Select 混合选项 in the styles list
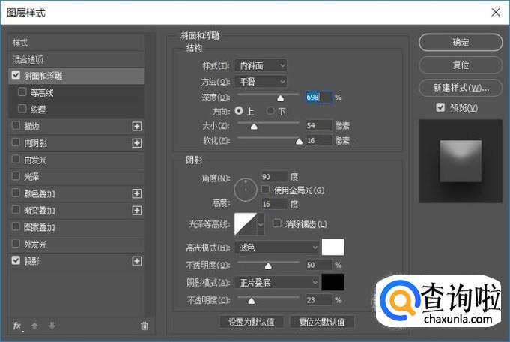The width and height of the screenshot is (510, 342). click(x=28, y=59)
